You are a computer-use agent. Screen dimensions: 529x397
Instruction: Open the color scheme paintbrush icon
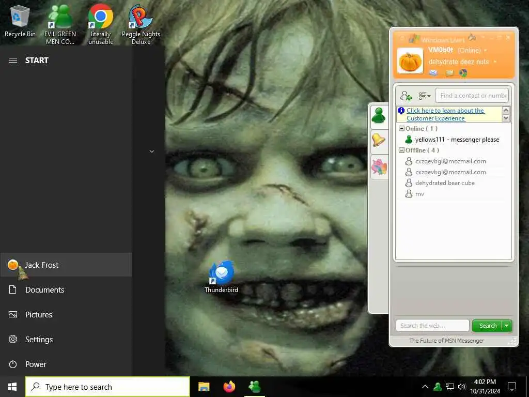[x=472, y=37]
